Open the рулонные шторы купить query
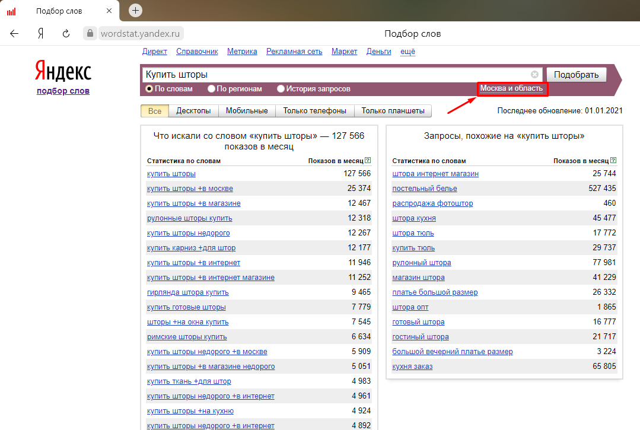The width and height of the screenshot is (640, 430). [189, 218]
